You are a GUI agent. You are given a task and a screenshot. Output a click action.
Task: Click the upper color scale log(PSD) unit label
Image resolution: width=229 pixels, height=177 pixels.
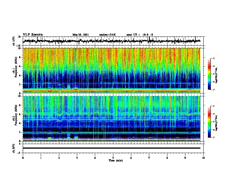217,75
